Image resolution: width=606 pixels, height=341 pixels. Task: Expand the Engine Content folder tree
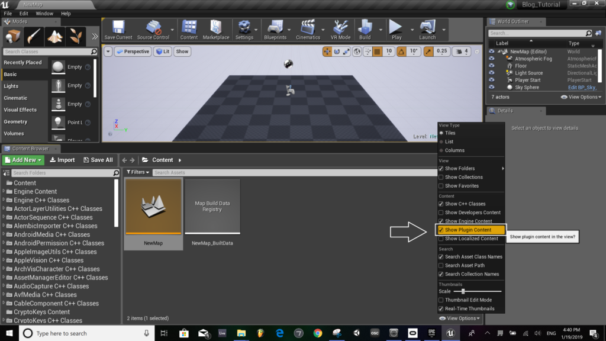pos(4,192)
